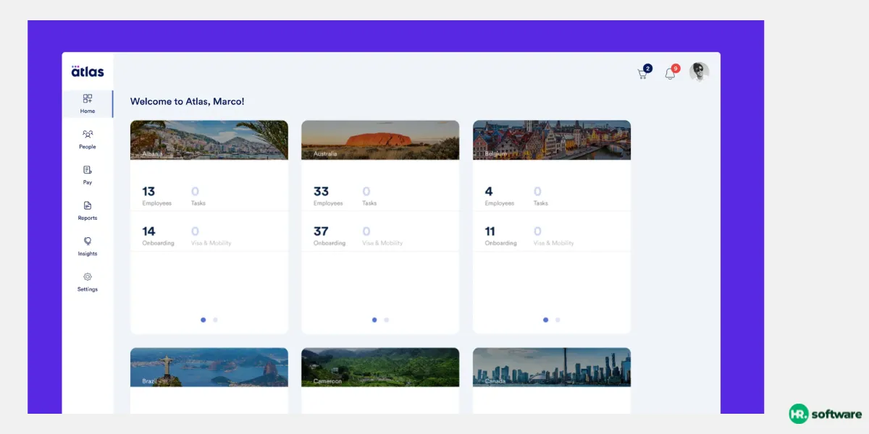Select second pagination dot on Belgium card
Image resolution: width=869 pixels, height=434 pixels.
point(558,320)
